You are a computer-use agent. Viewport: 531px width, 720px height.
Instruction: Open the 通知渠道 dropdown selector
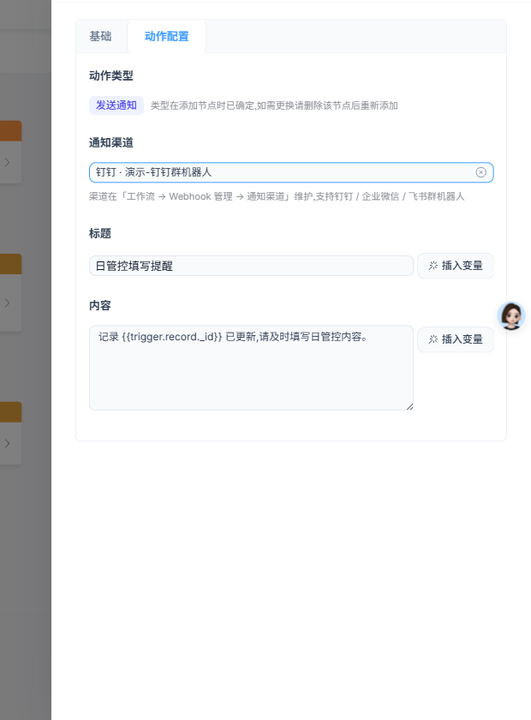tap(291, 172)
